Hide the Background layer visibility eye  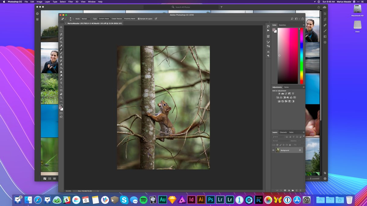click(273, 150)
